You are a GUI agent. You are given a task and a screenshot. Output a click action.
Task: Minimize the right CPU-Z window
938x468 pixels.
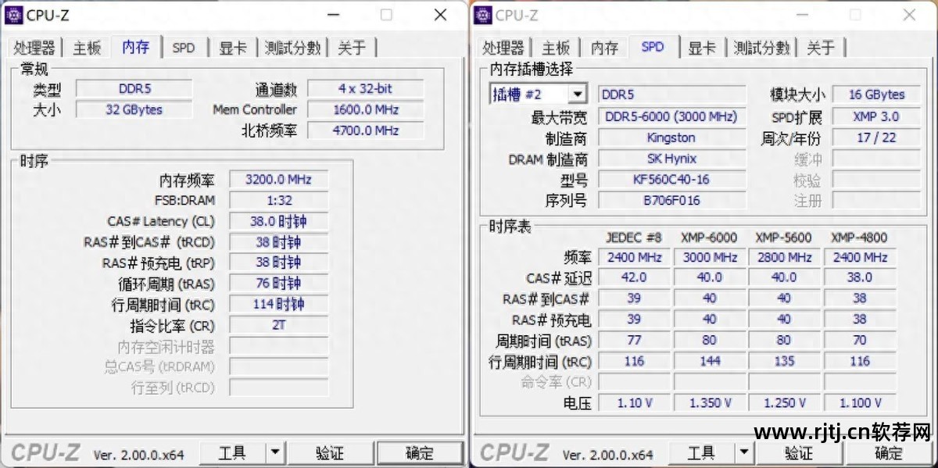[x=802, y=15]
